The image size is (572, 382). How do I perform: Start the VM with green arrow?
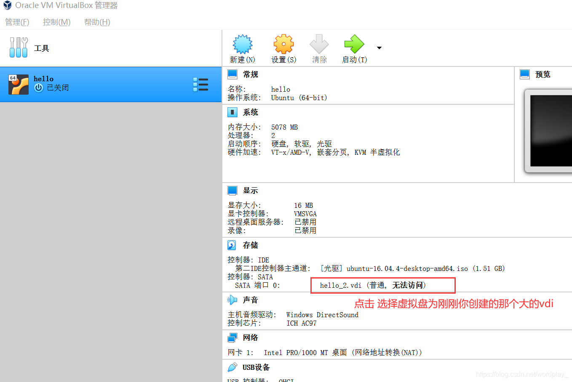pos(354,44)
